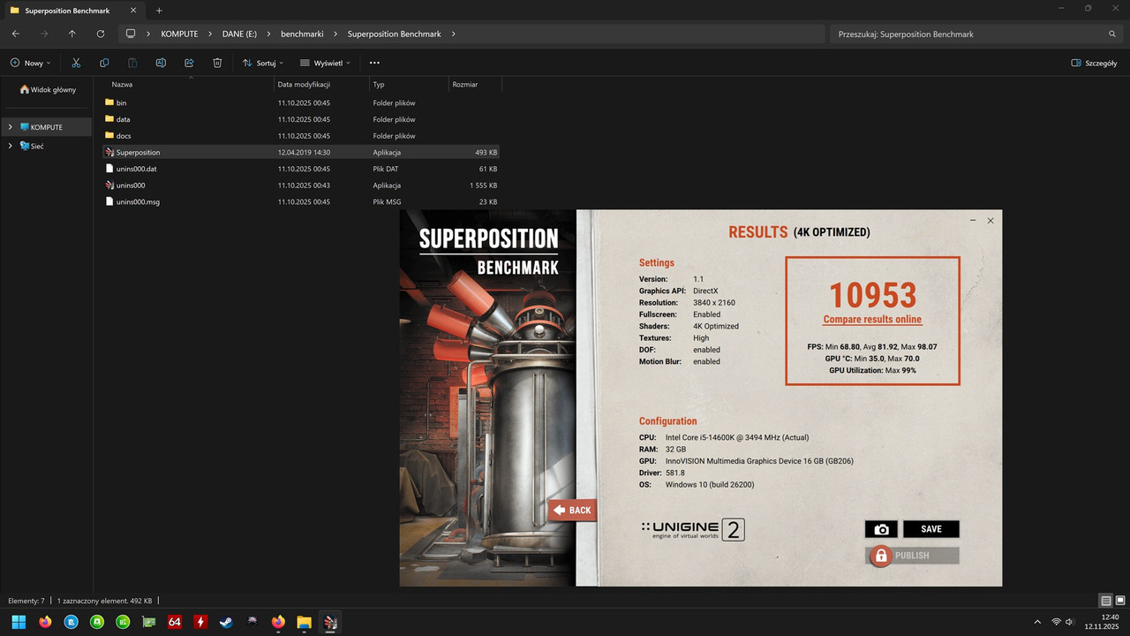Launch Steam from the taskbar
This screenshot has height=636, width=1130.
[x=227, y=621]
